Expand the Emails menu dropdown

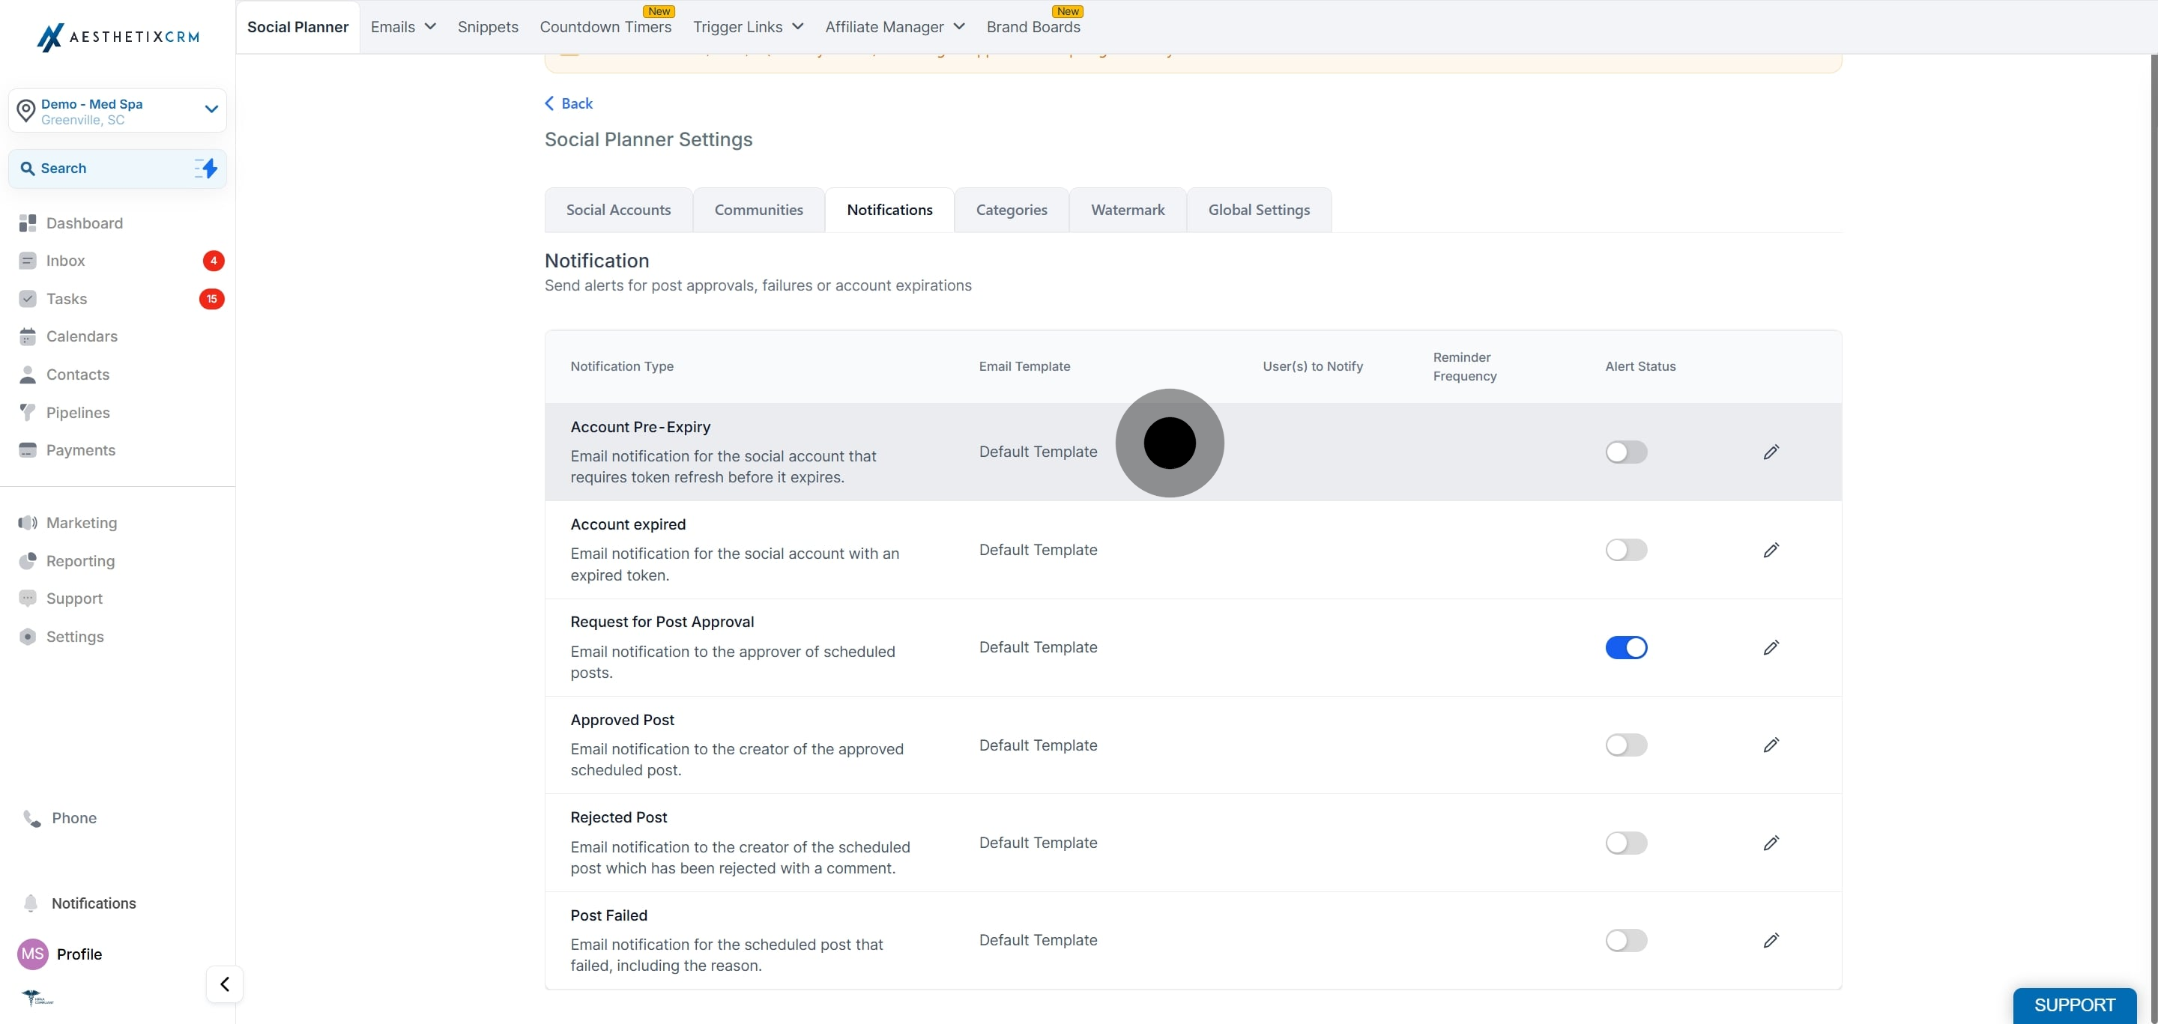pyautogui.click(x=403, y=27)
